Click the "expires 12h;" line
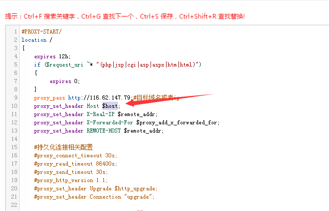329x211 pixels. 52,56
